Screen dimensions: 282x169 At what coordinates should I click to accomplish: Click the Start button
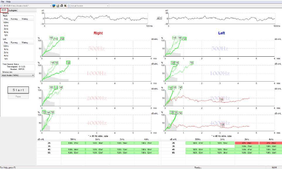(18, 90)
